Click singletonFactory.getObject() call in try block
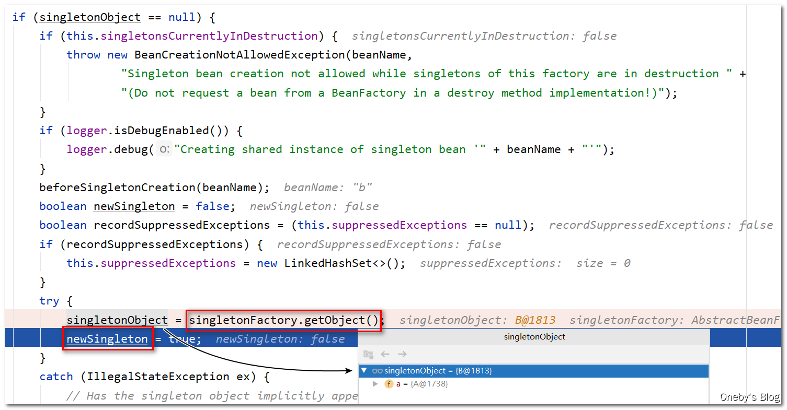This screenshot has width=787, height=410. [284, 320]
